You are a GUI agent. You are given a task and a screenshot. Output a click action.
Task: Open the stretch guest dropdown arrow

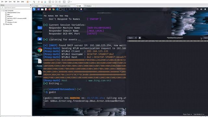click(x=71, y=2)
